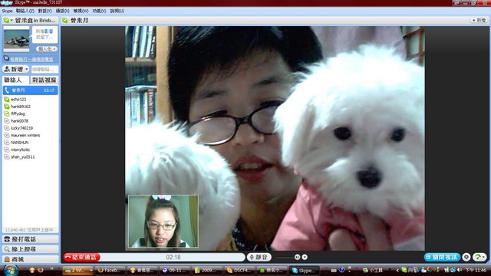Open the 功能 menu in menu bar

click(99, 11)
